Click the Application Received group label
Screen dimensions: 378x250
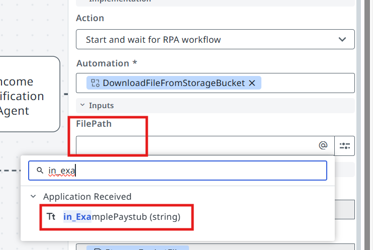pos(87,197)
